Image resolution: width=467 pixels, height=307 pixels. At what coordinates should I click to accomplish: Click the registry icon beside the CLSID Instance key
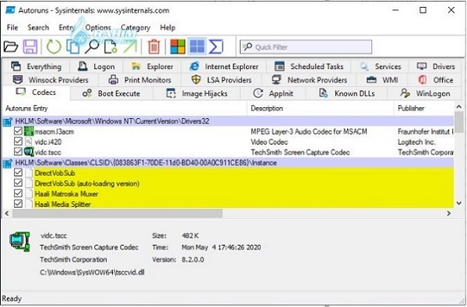[x=8, y=163]
